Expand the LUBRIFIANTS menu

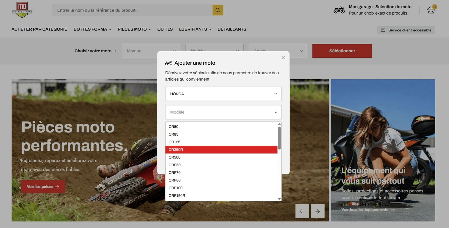point(195,29)
